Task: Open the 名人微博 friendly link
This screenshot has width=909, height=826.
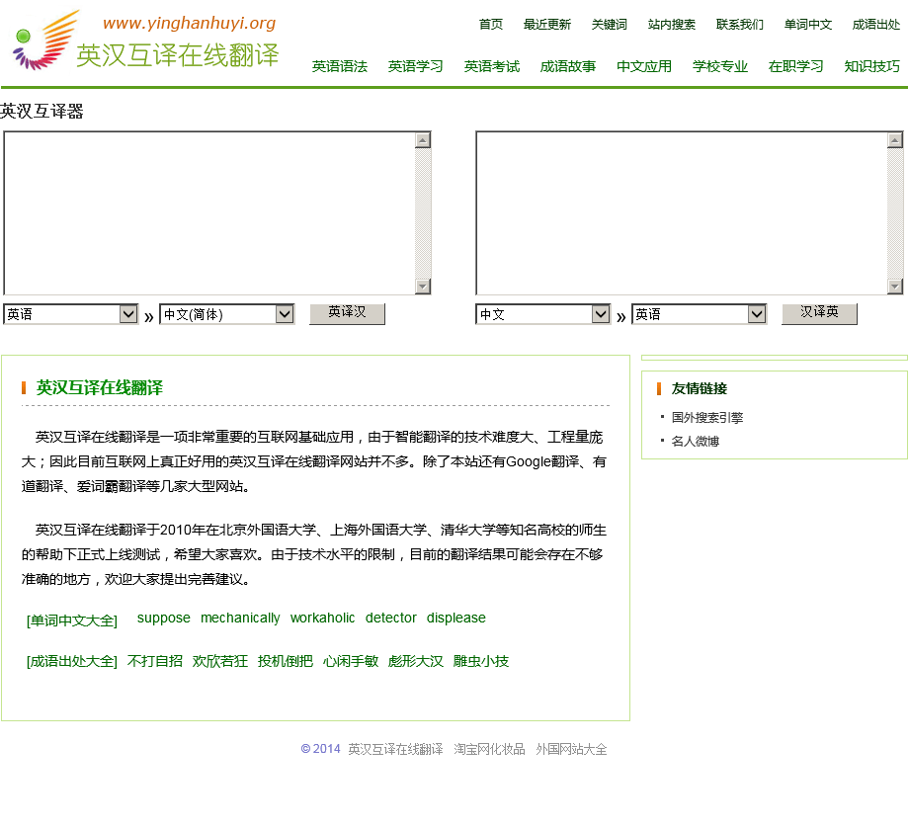Action: pyautogui.click(x=695, y=441)
